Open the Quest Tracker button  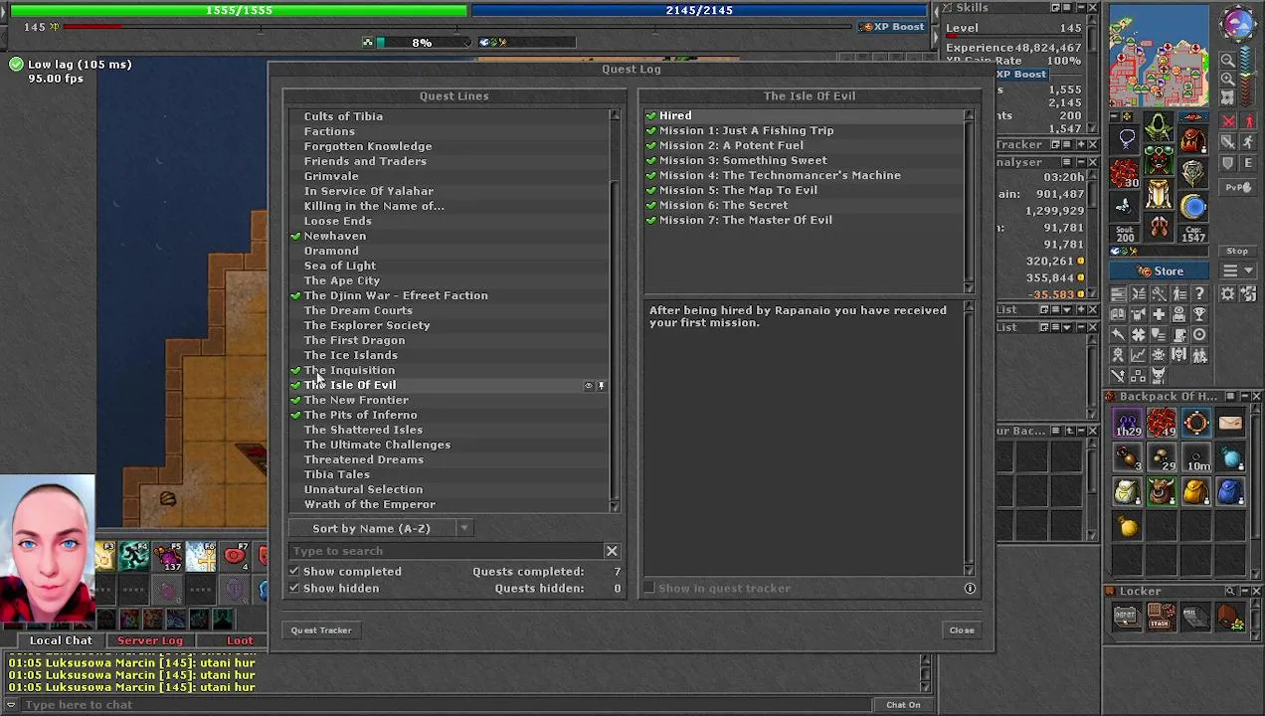click(x=321, y=630)
